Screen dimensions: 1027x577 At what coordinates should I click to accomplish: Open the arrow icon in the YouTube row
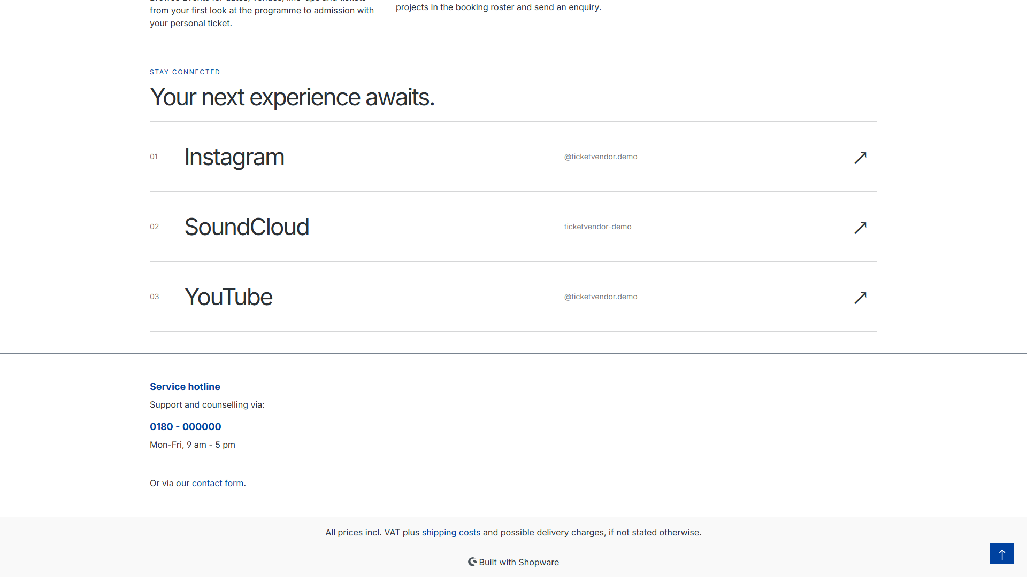[x=860, y=298]
